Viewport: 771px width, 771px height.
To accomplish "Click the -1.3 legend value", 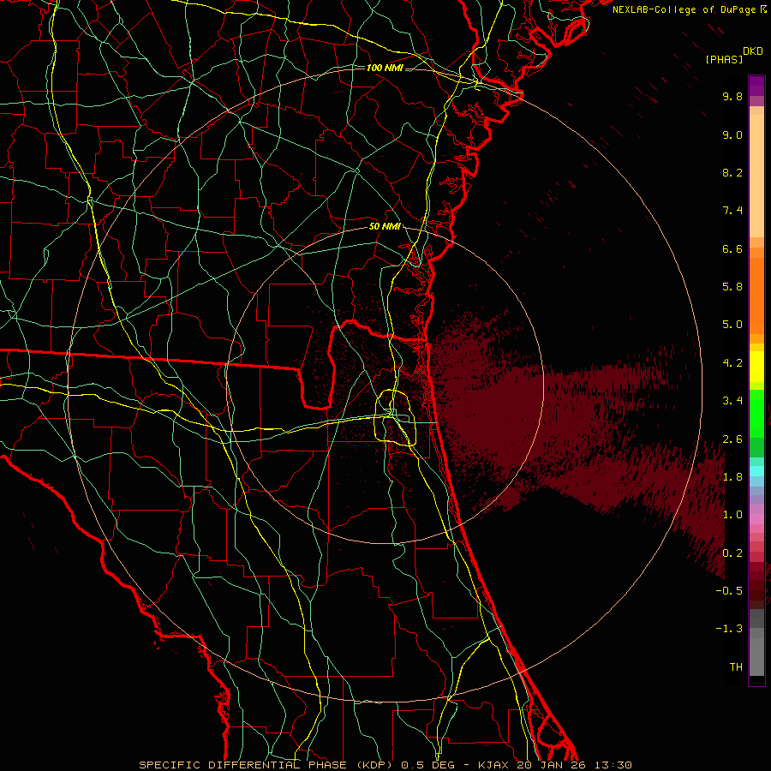I will click(729, 629).
